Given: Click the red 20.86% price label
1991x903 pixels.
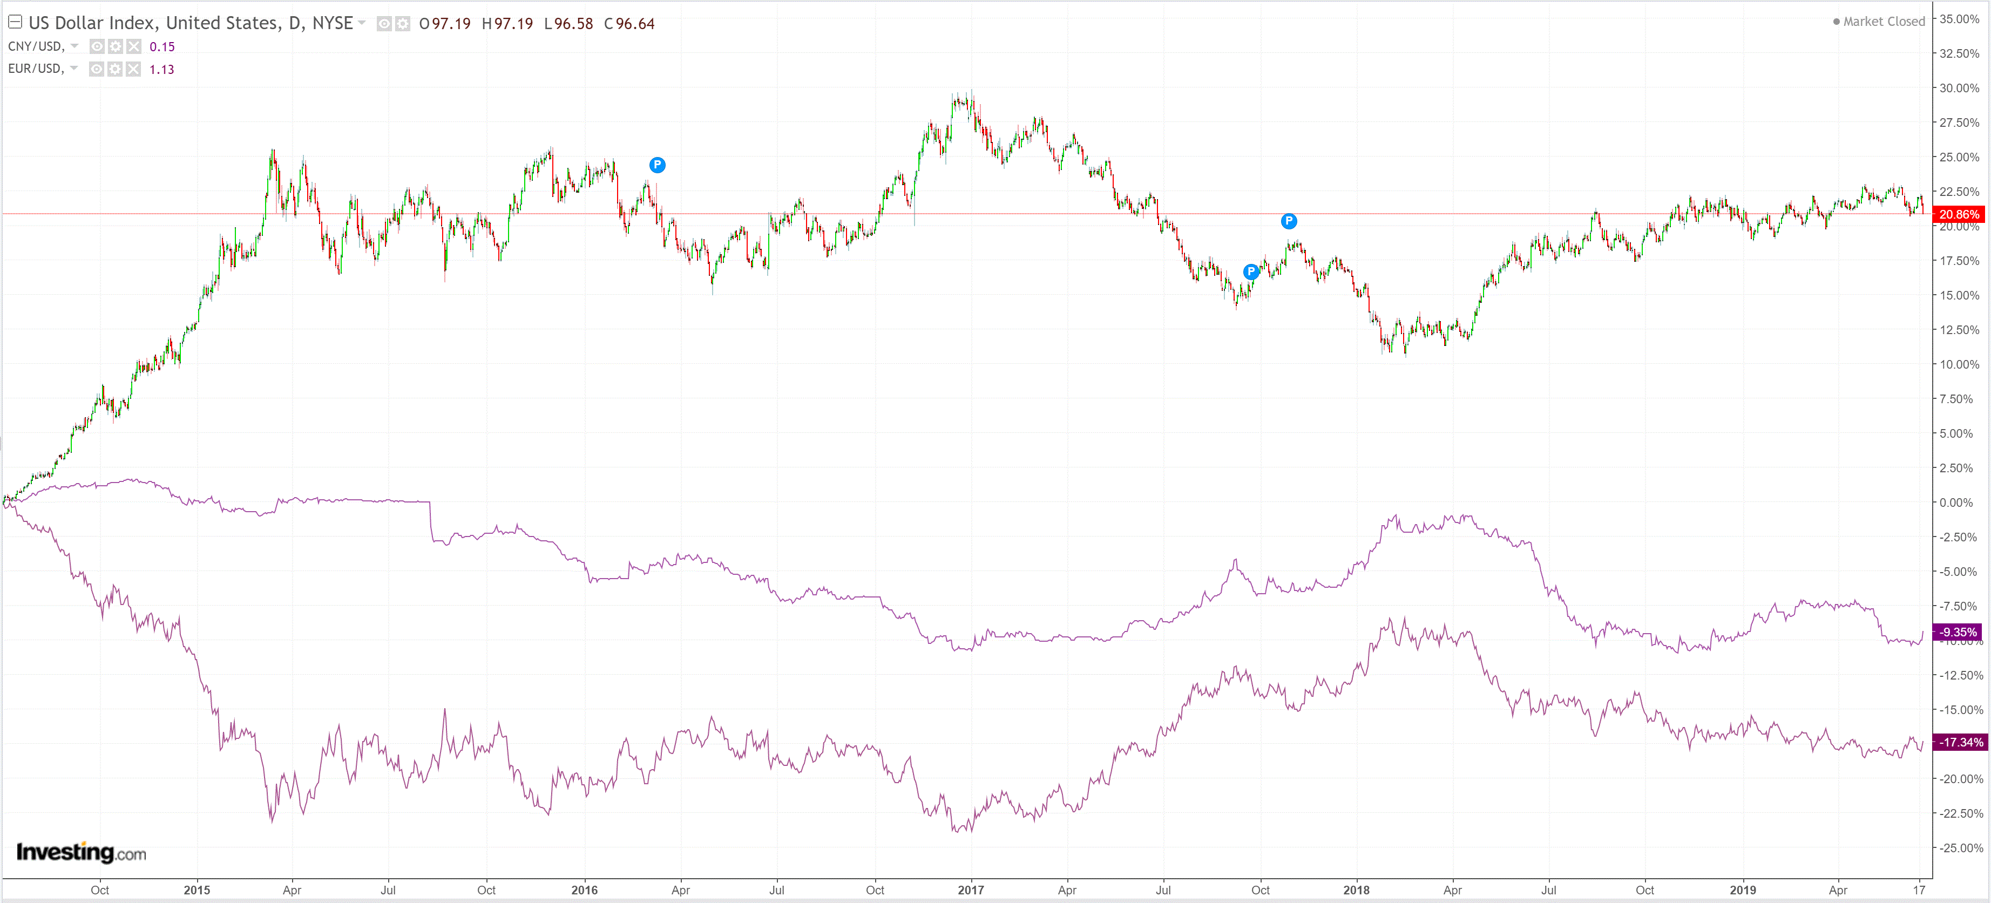Looking at the screenshot, I should point(1959,214).
